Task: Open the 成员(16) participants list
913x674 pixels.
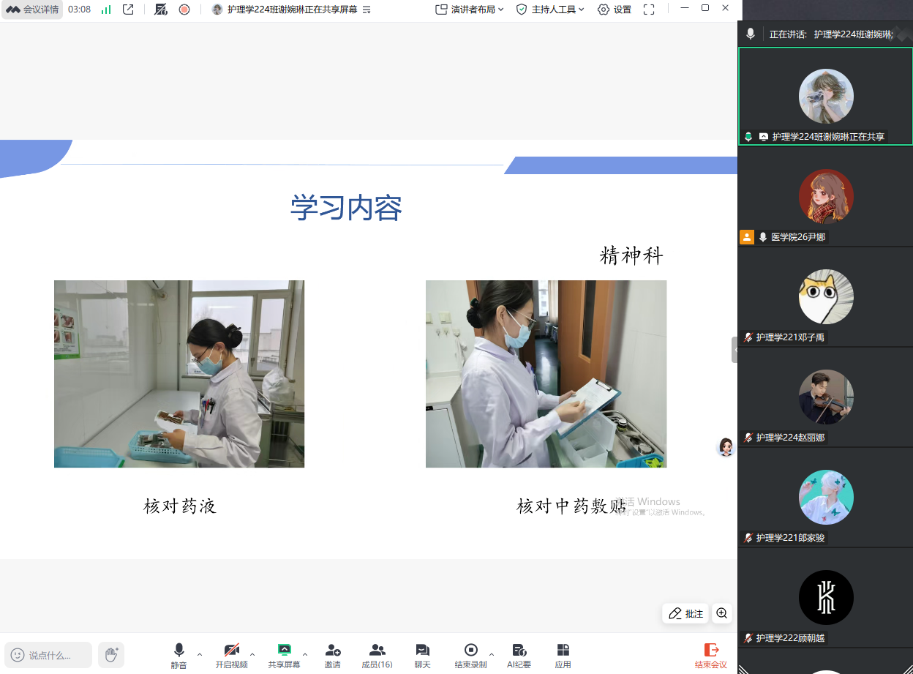Action: click(377, 655)
